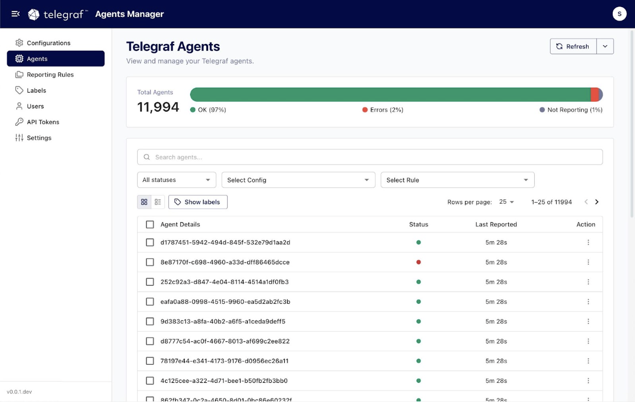Click the green OK segment of the agents bar
Image resolution: width=635 pixels, height=404 pixels.
pos(390,95)
